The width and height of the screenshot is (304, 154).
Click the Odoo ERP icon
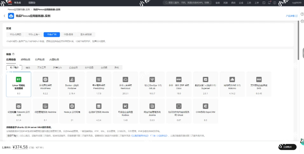[x=179, y=79]
